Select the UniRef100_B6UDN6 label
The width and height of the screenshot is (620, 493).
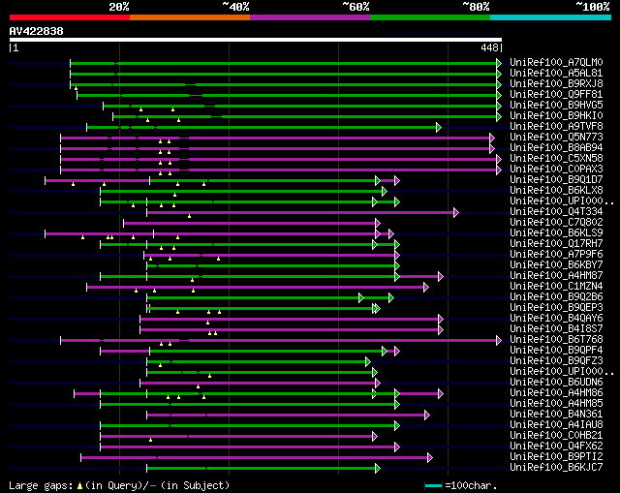(556, 383)
